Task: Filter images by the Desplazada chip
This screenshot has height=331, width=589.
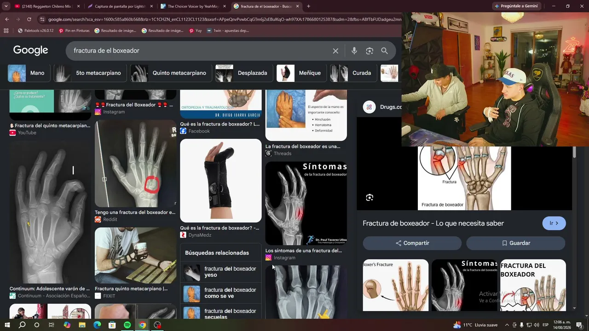Action: 244,73
